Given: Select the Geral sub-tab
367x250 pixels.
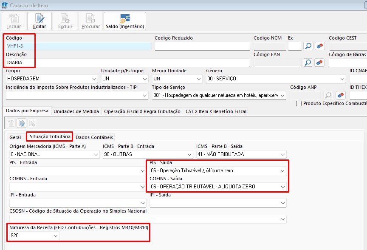Looking at the screenshot, I should pyautogui.click(x=15, y=137).
